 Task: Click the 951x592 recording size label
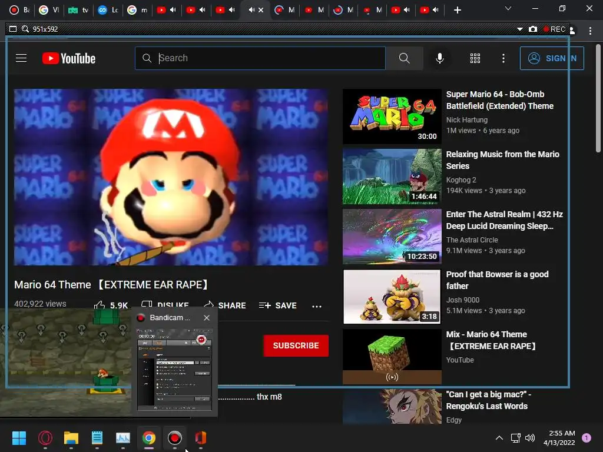45,29
